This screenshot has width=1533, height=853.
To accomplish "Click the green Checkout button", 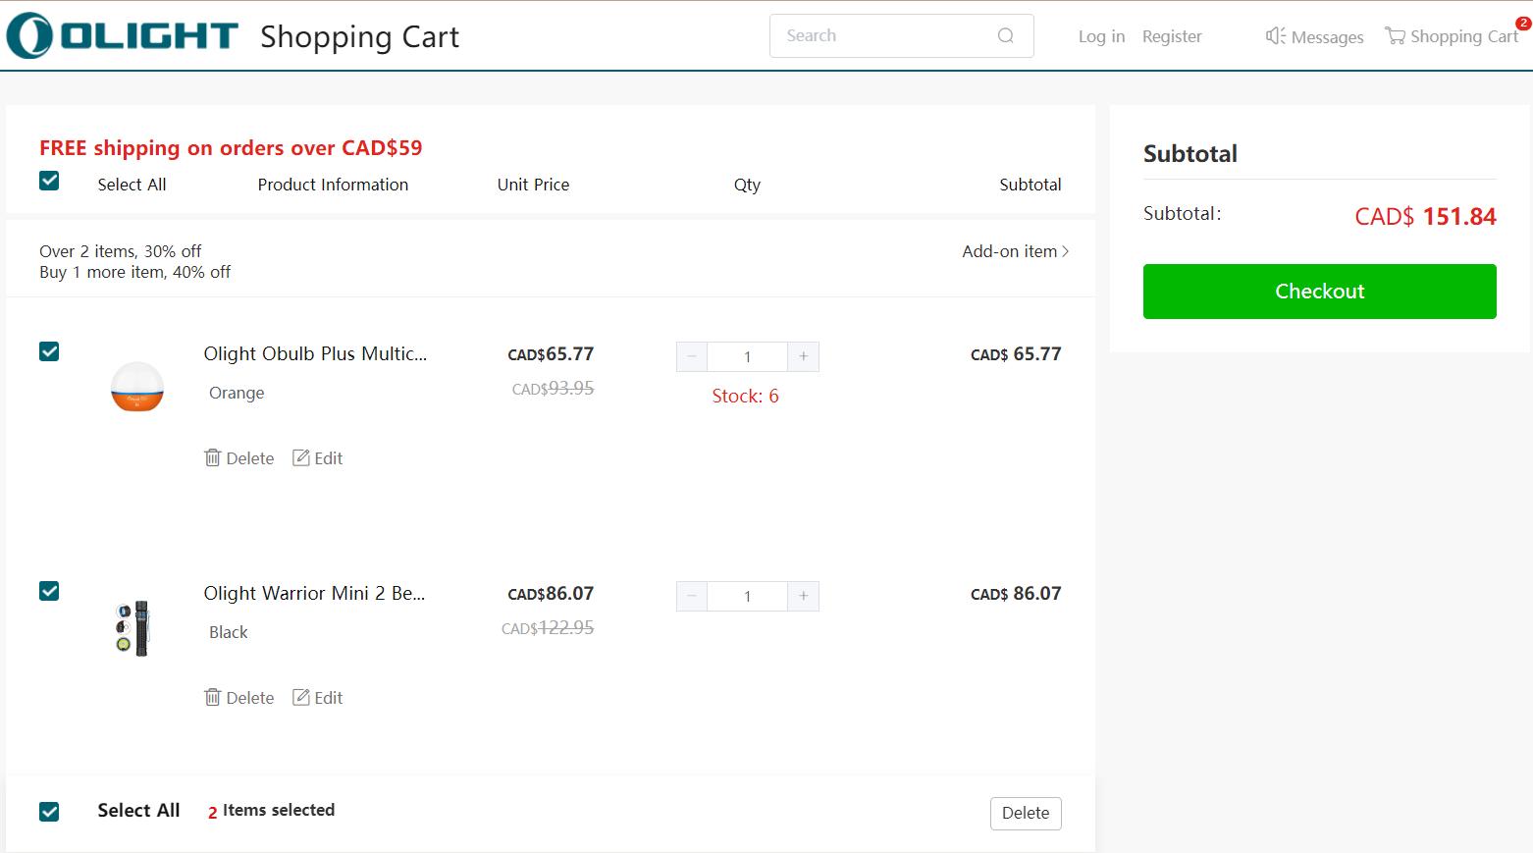I will (1319, 292).
